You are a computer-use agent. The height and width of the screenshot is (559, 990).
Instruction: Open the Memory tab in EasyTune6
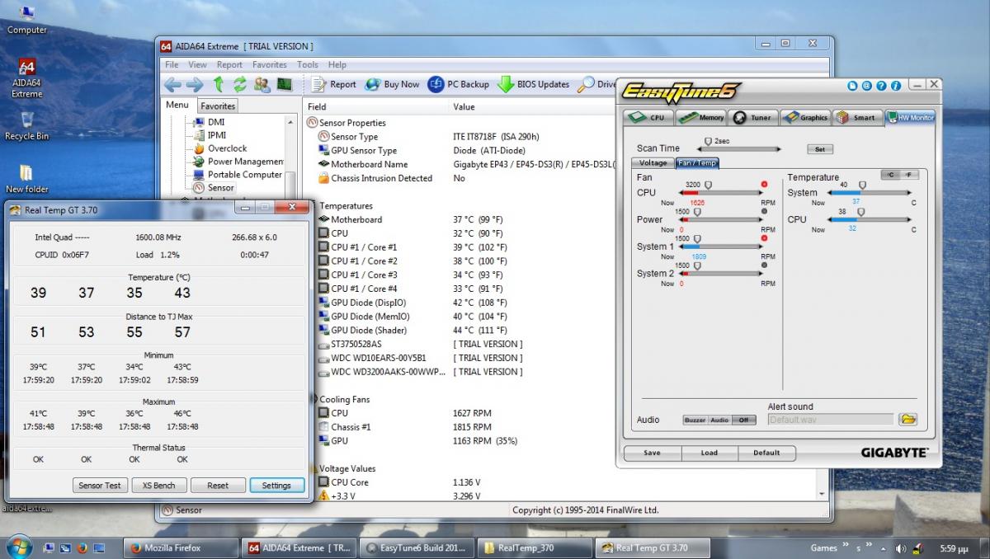click(x=700, y=117)
